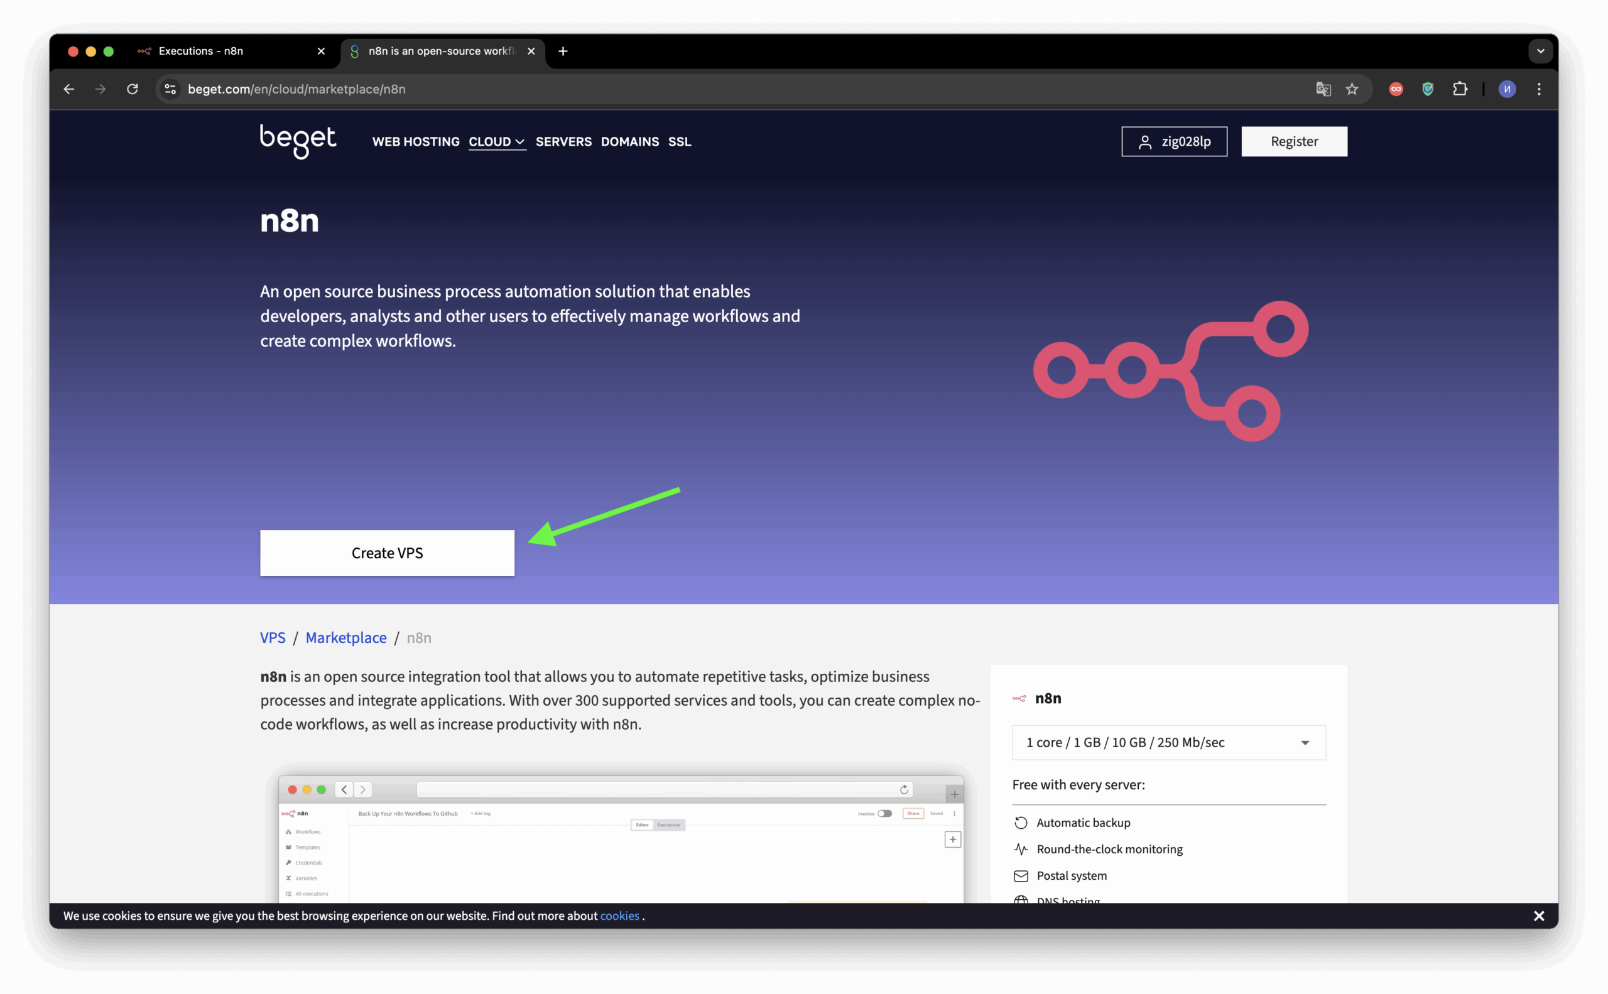Open the zig028lp account button
The height and width of the screenshot is (994, 1608).
point(1174,141)
